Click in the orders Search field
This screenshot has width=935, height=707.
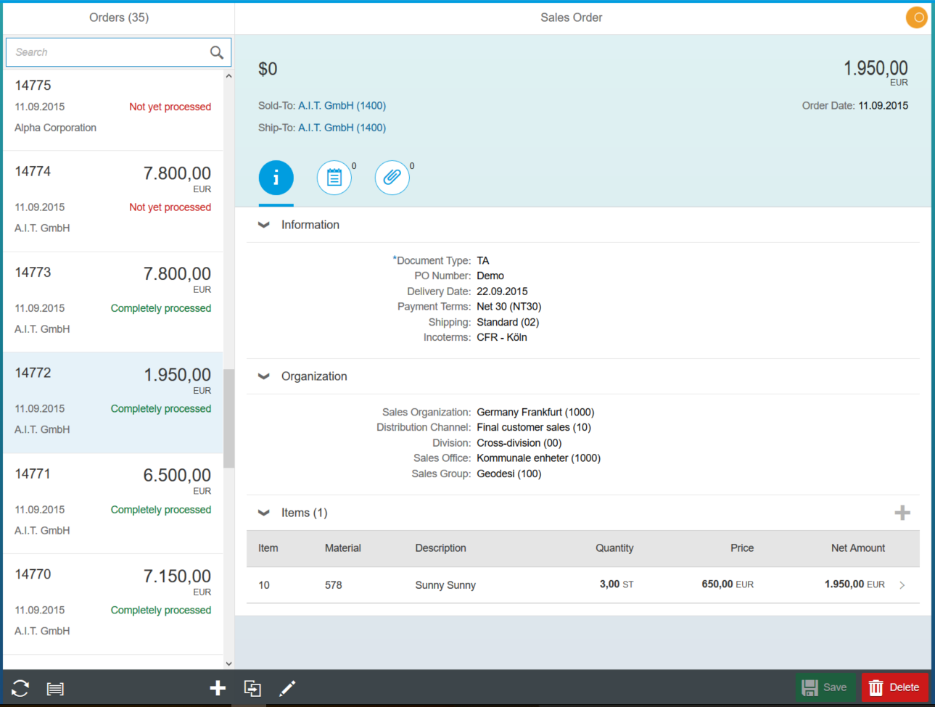[x=109, y=52]
